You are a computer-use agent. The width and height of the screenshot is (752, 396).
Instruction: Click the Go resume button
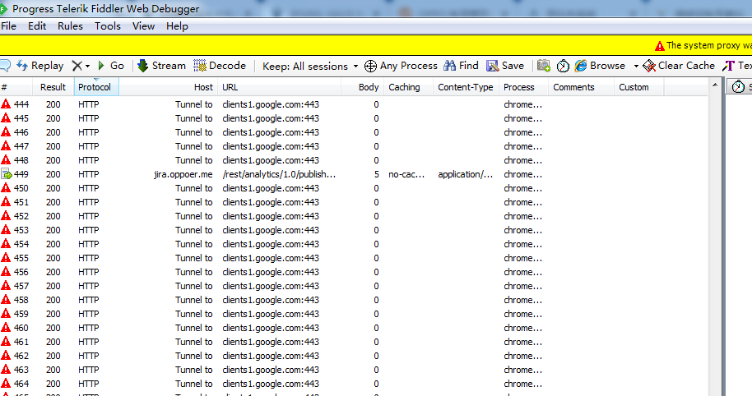click(111, 66)
